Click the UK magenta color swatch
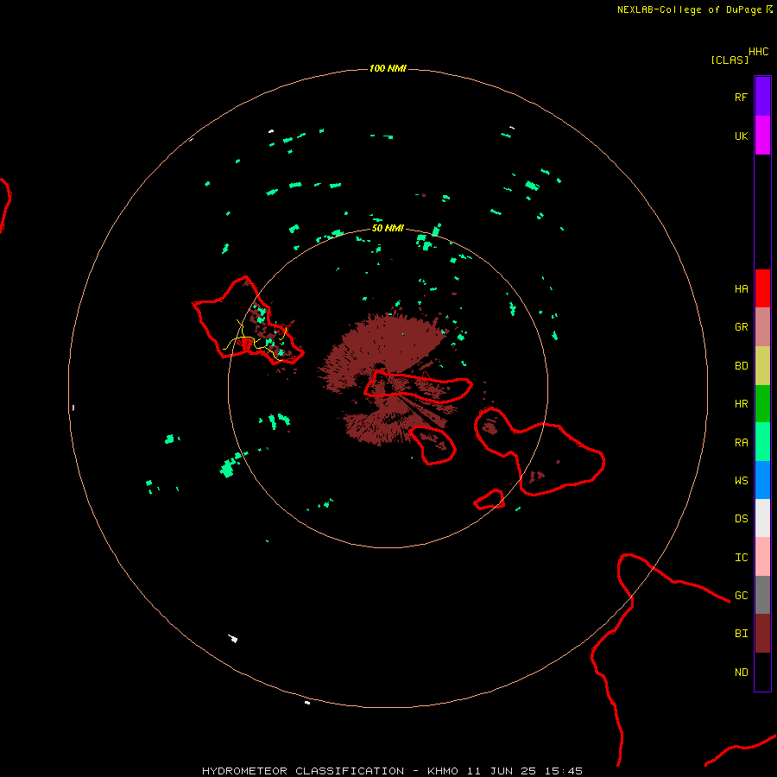The height and width of the screenshot is (777, 777). [x=762, y=136]
